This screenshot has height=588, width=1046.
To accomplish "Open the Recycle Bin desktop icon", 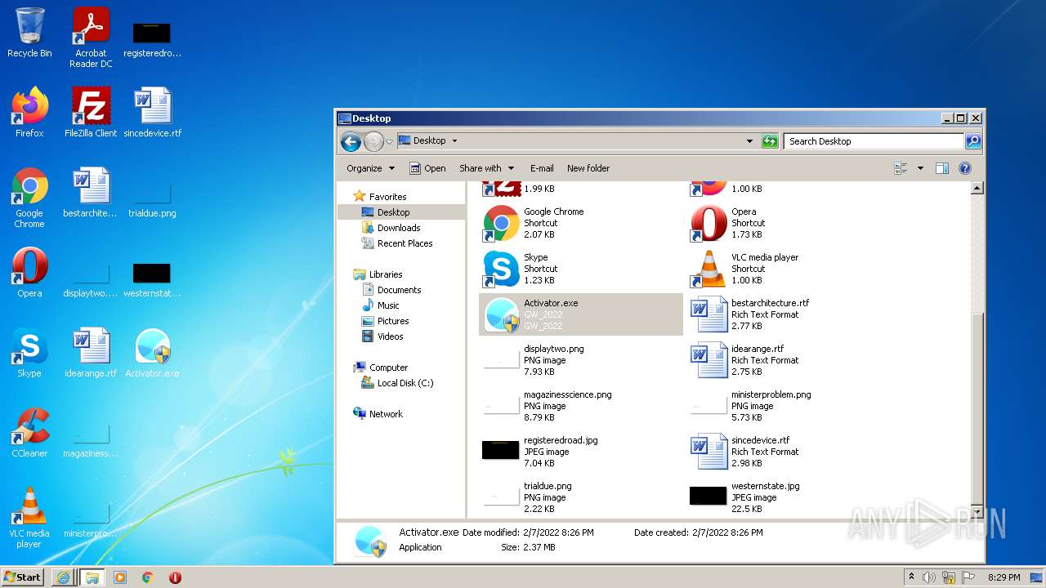I will tap(29, 33).
